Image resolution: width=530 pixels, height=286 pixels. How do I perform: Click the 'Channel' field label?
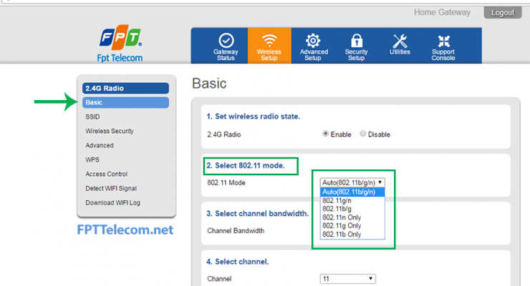coord(219,279)
